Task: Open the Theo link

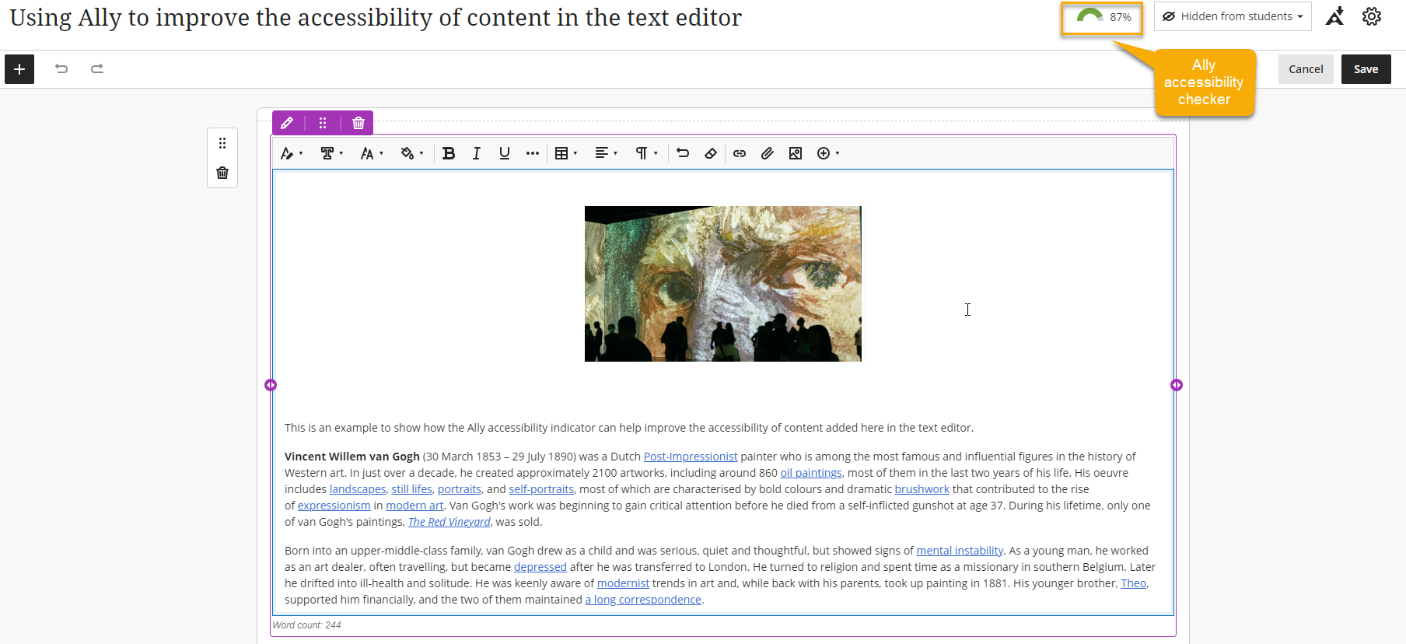Action: click(1134, 583)
